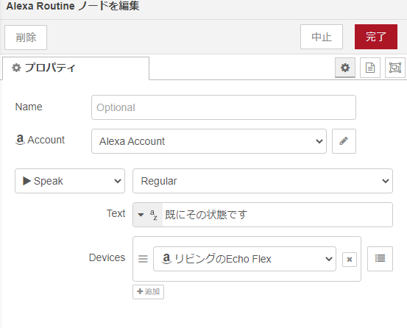Edit Alexa Account with pencil icon

coord(344,141)
